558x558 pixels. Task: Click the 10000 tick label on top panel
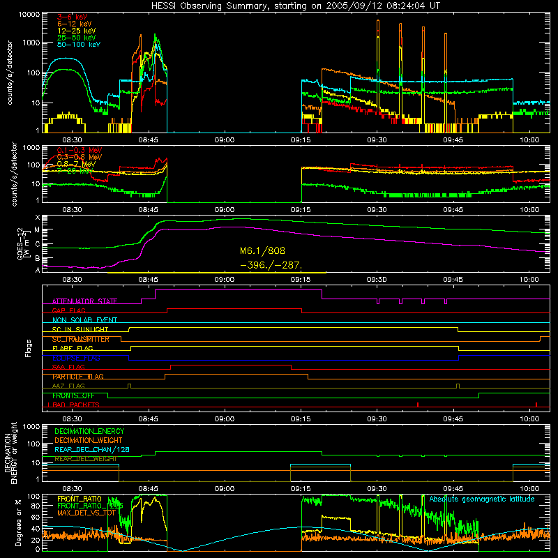click(29, 14)
